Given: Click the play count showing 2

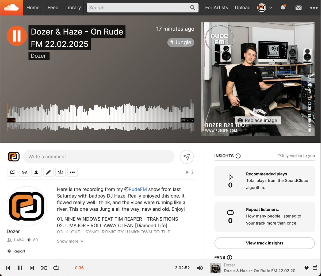Looking at the screenshot, I should click(190, 172).
